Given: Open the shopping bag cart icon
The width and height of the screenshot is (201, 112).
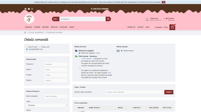Looking at the screenshot, I should coord(172,27).
